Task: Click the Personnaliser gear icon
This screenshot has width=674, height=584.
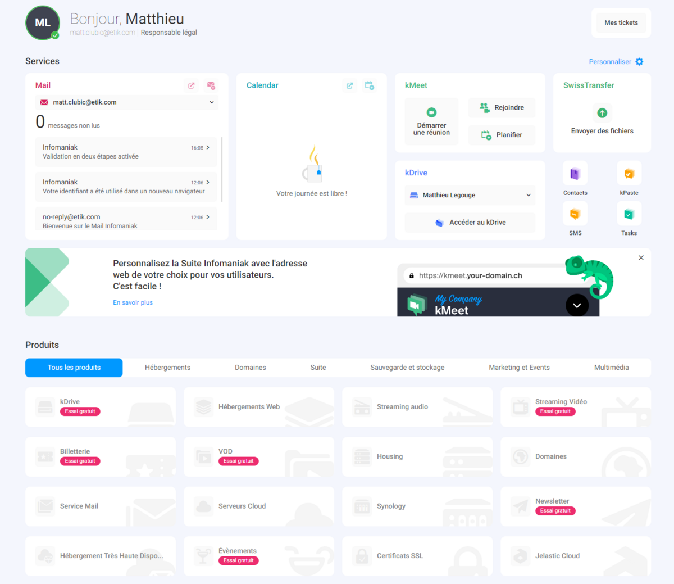Action: click(x=639, y=62)
